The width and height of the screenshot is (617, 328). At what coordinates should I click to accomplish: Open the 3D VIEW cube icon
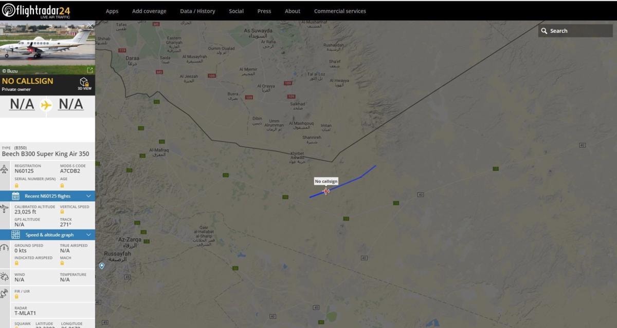(x=84, y=83)
